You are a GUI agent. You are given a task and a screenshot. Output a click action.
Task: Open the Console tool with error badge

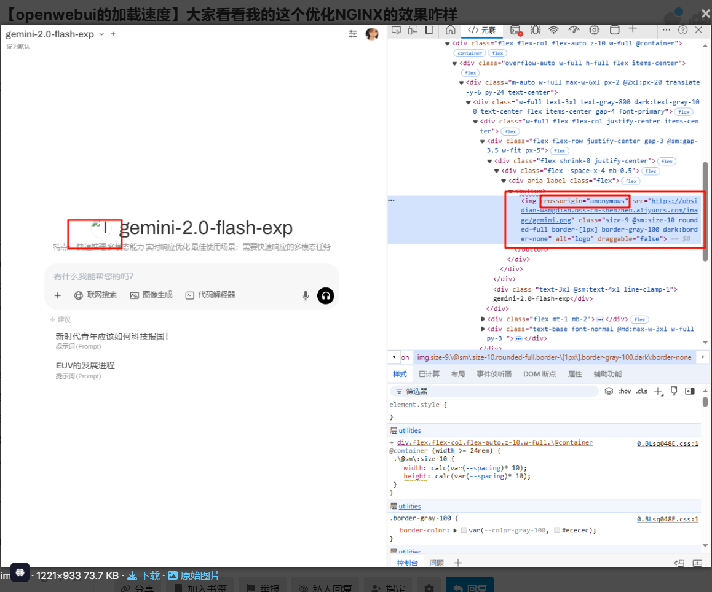[516, 30]
